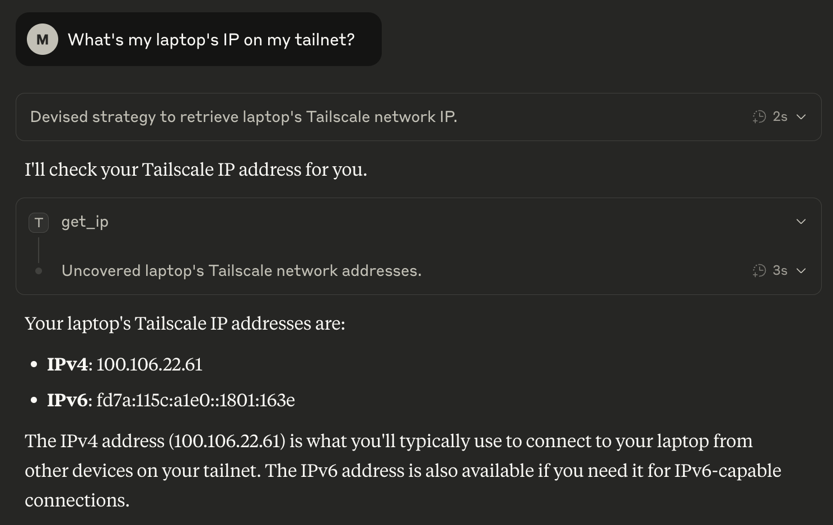Expand the get_ip tool call chevron

point(801,221)
